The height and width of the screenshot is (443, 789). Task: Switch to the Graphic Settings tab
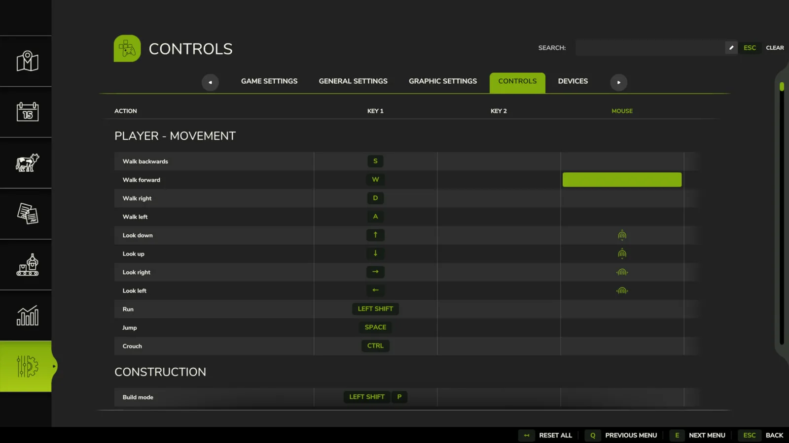click(443, 81)
